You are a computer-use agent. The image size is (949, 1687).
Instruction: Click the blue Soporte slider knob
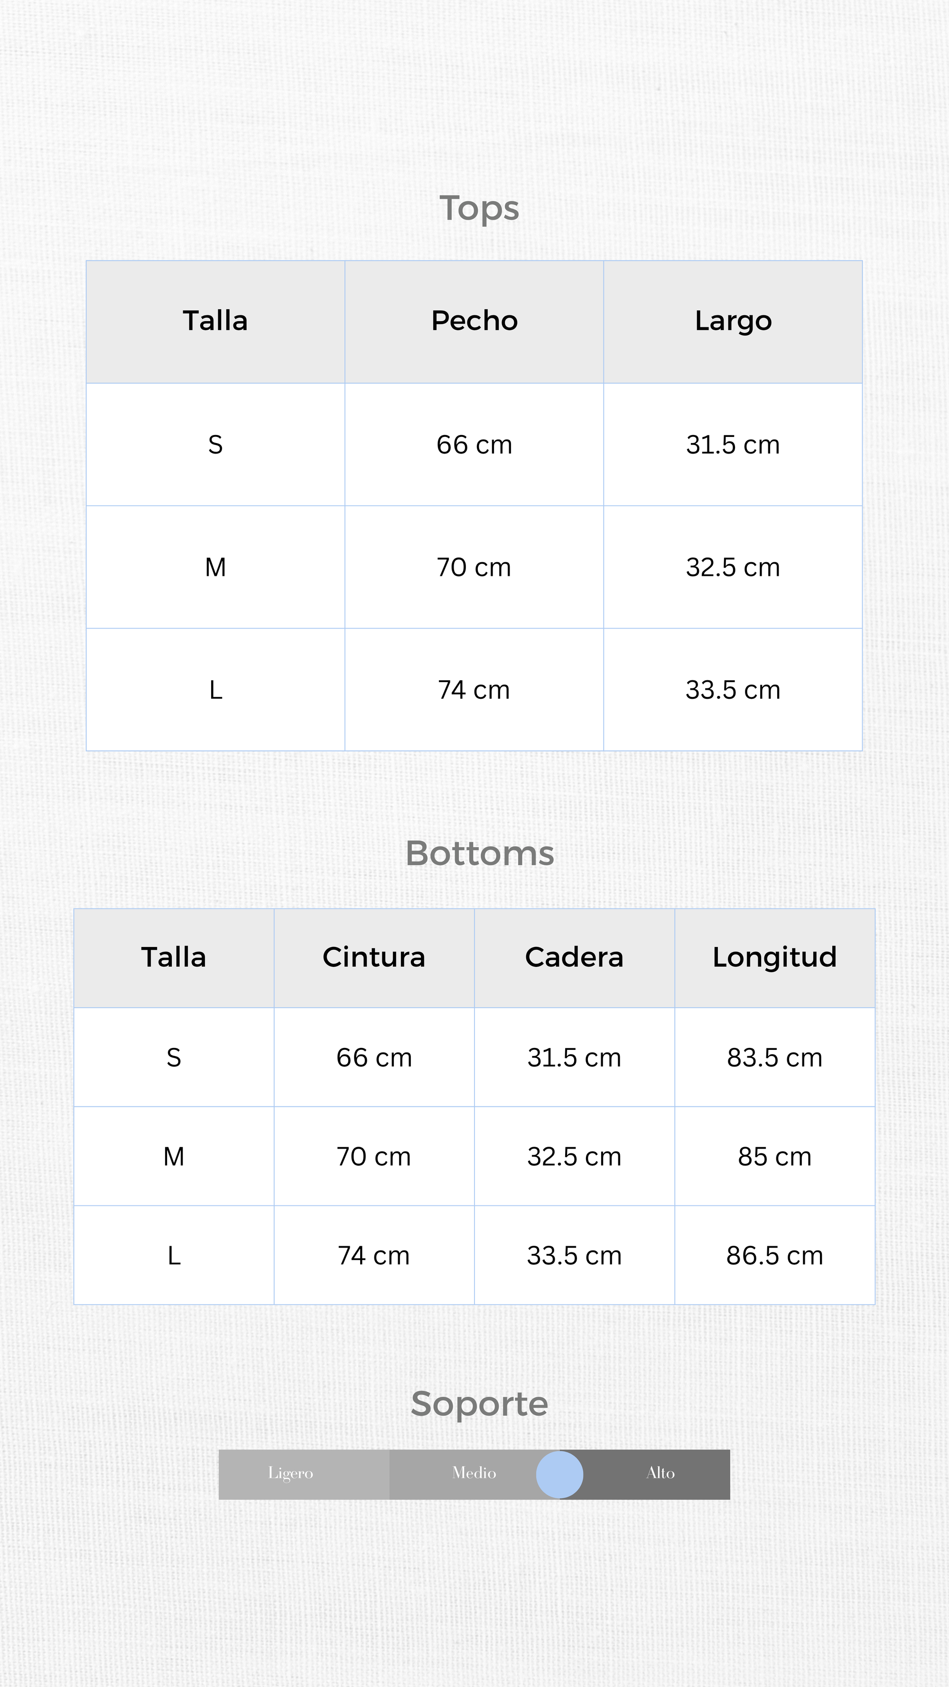(x=559, y=1474)
